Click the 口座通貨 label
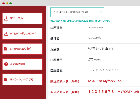Viewport: 140px width, 99px height. (56, 28)
